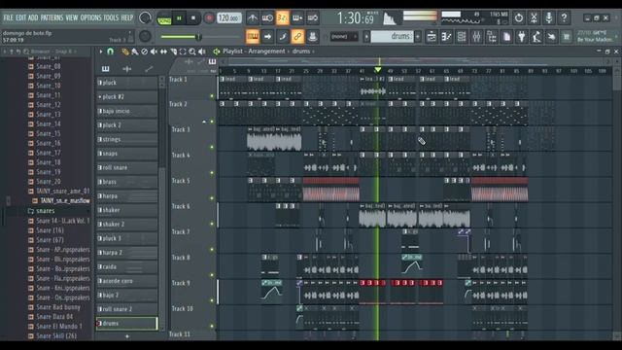Open the Browser view icon

(492, 37)
